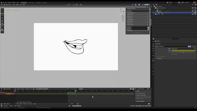Select the Measure ruler tool
The height and width of the screenshot is (111, 197).
[2, 29]
